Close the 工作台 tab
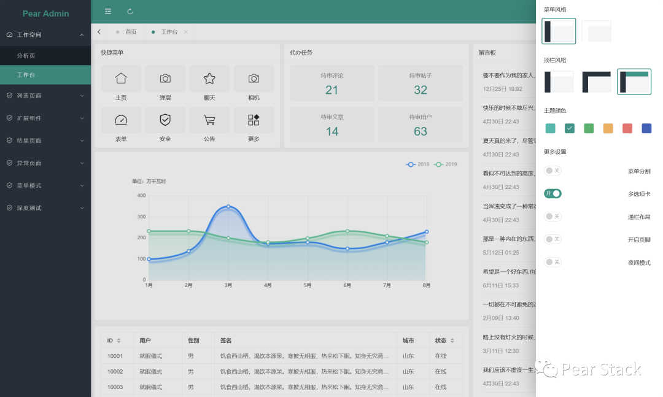Screen dimensions: 663x397 (185, 32)
